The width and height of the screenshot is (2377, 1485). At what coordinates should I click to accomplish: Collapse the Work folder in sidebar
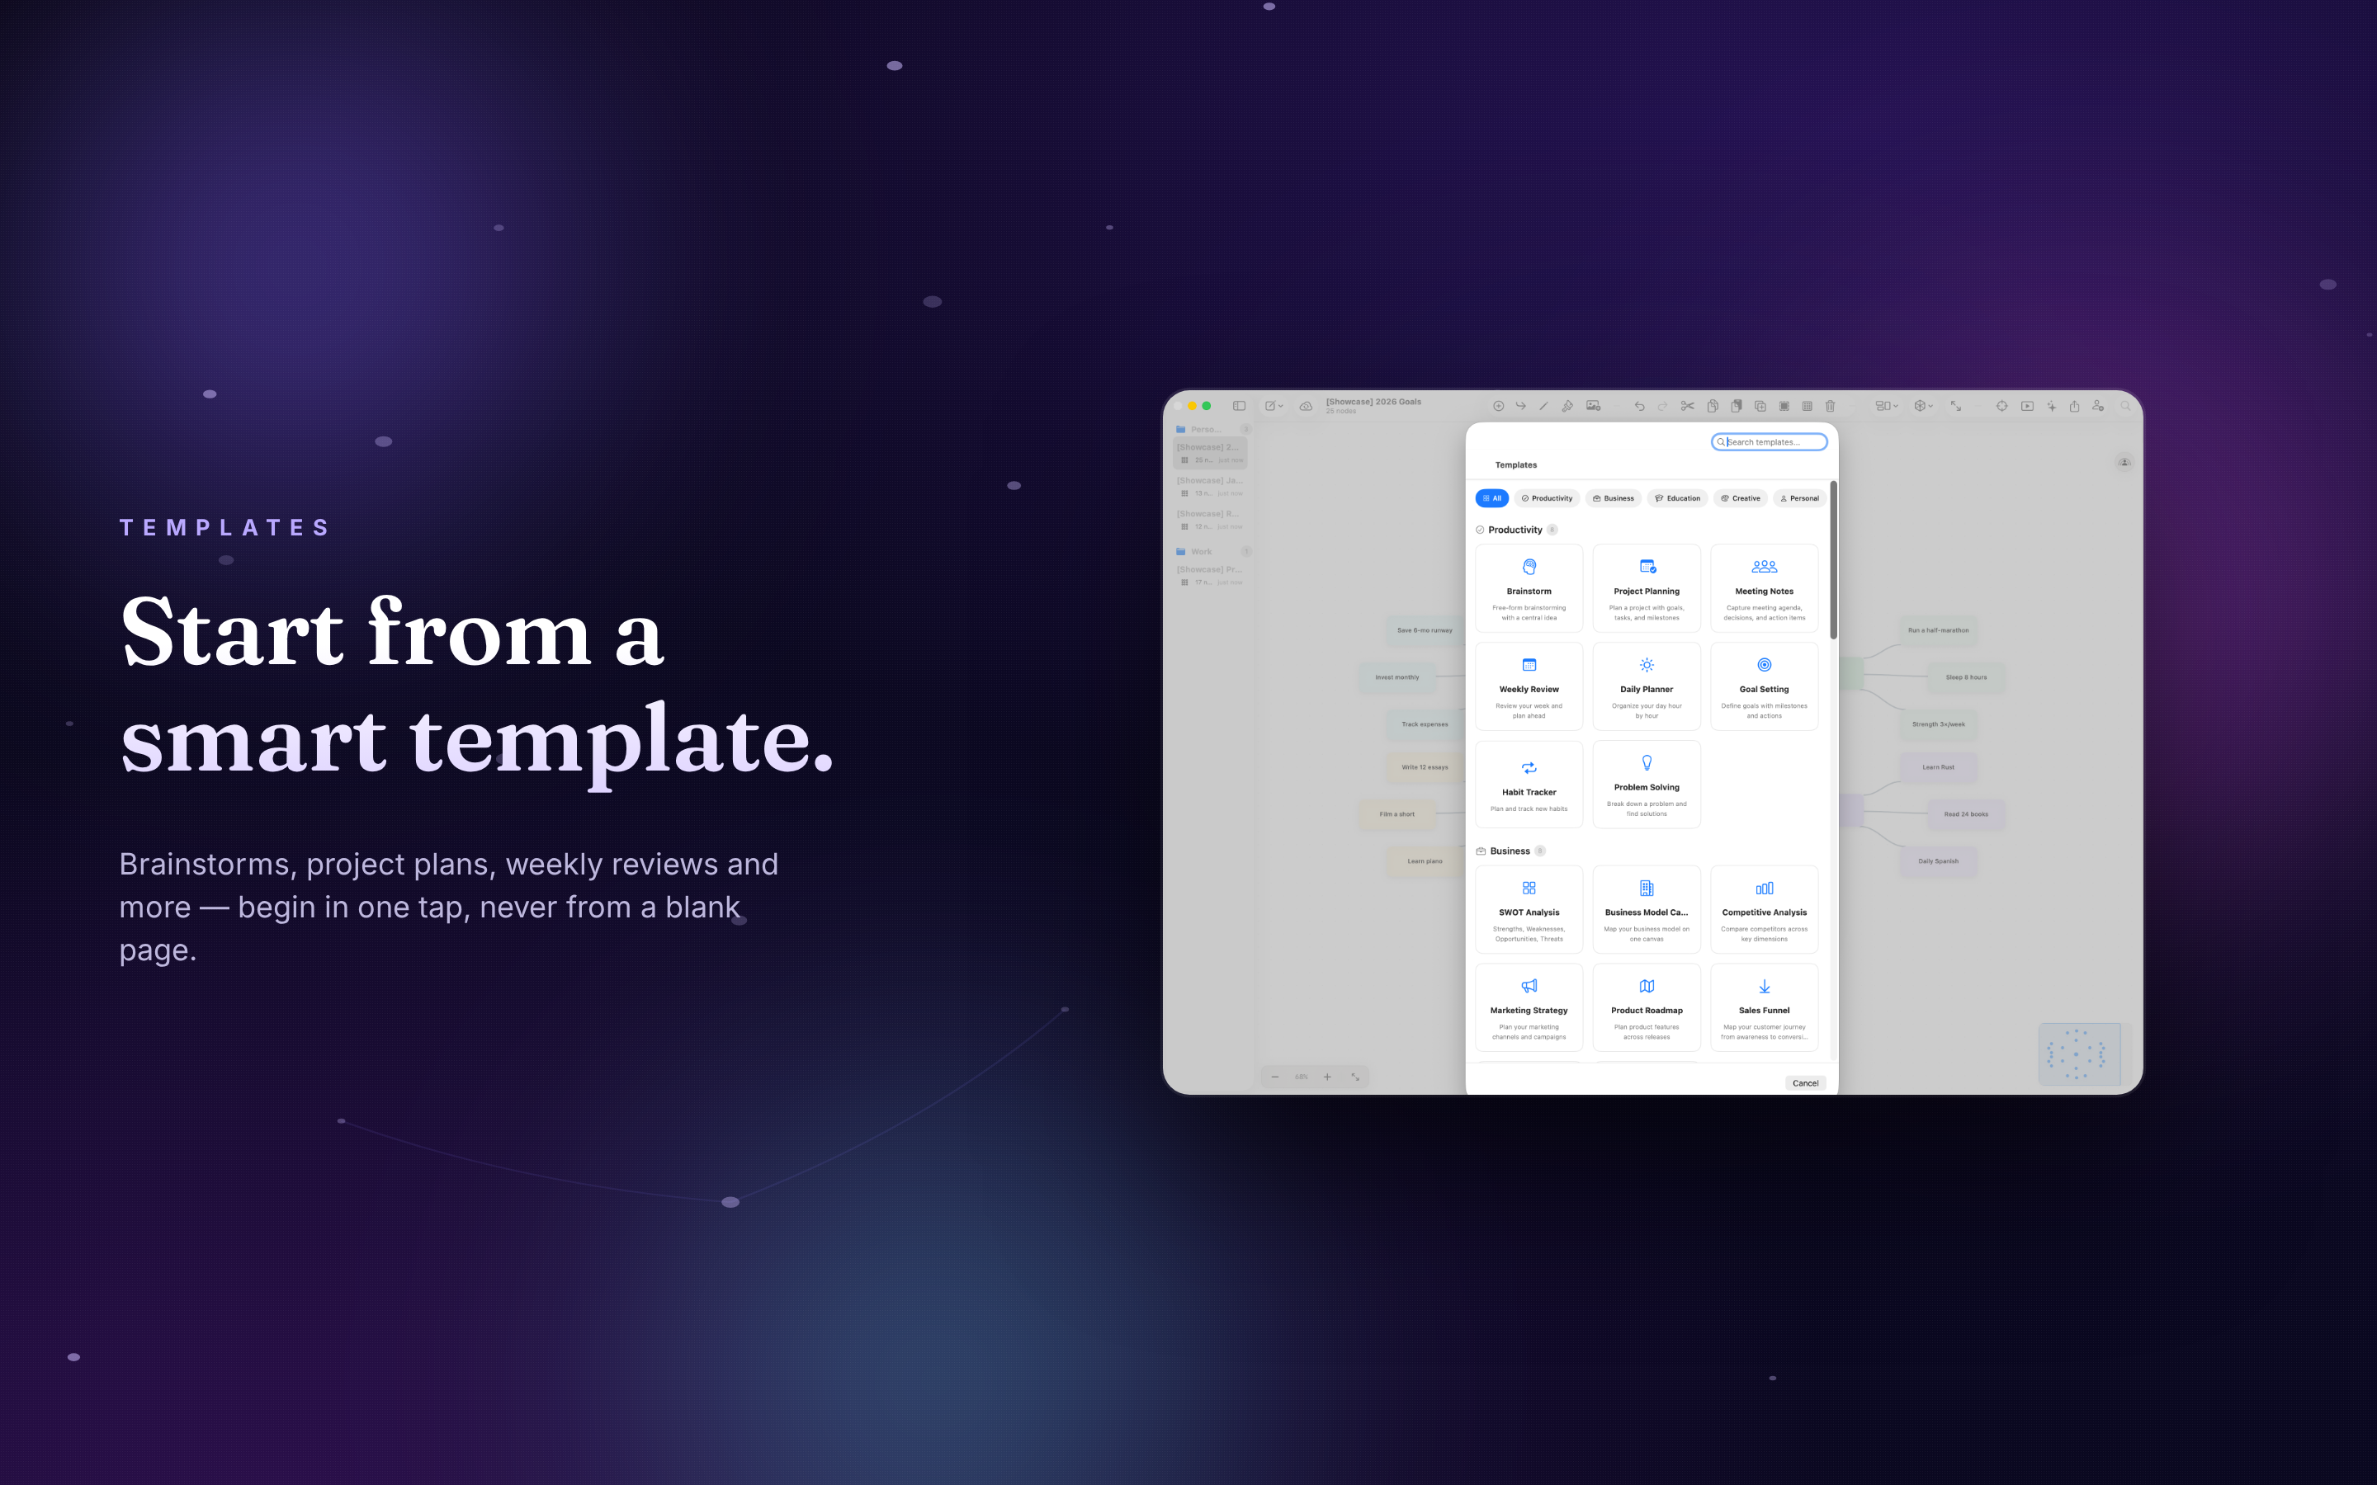coord(1212,551)
